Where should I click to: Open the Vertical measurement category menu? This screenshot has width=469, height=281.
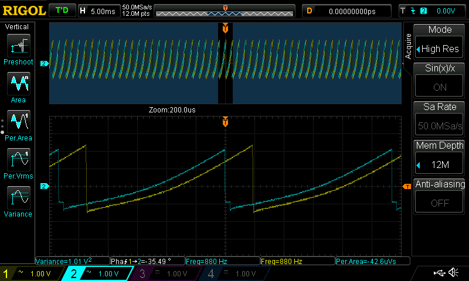17,27
